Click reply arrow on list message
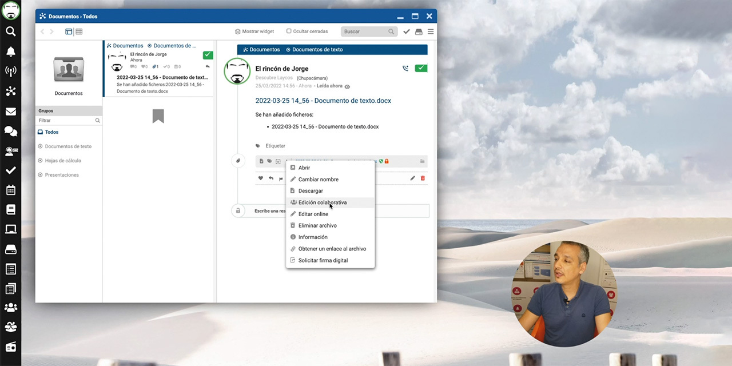 (x=208, y=67)
